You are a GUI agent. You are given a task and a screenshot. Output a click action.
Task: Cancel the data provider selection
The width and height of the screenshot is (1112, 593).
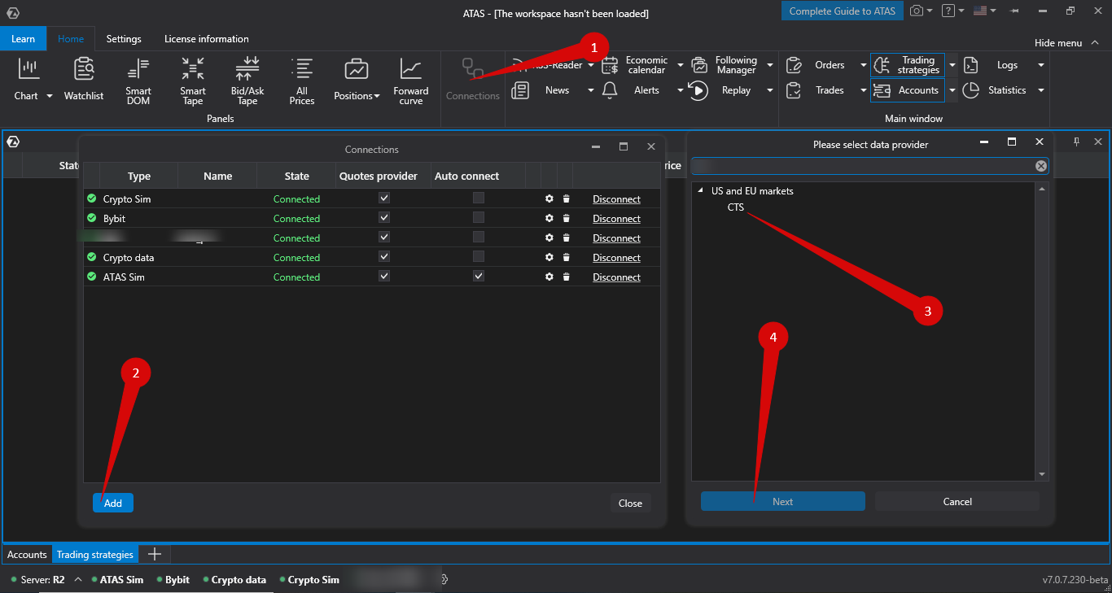point(957,502)
